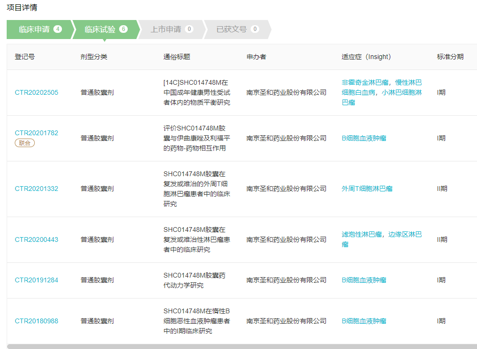Click 普通胶囊剂 in CTR20191284 row
This screenshot has width=477, height=349.
click(97, 280)
